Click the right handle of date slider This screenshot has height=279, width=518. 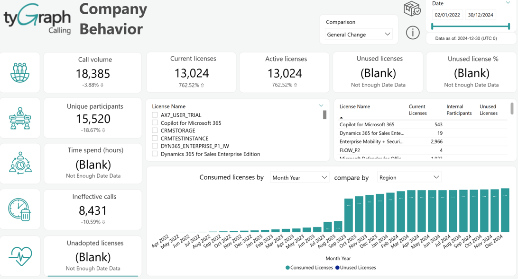pos(509,26)
